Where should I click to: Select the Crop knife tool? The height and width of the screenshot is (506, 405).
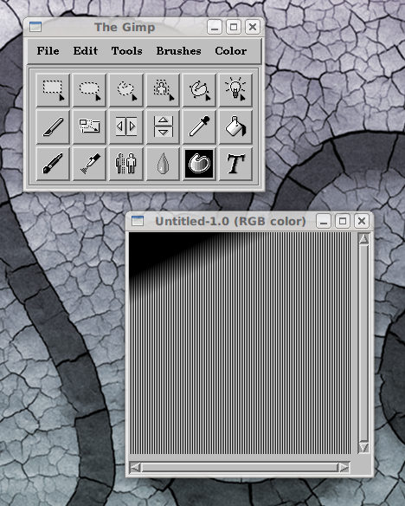(x=53, y=126)
